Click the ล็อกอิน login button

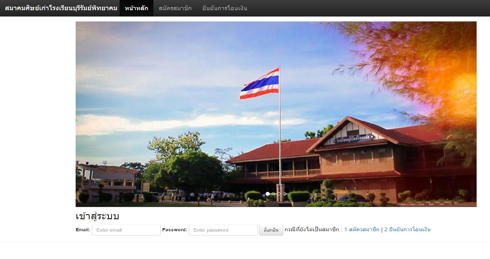click(x=271, y=230)
